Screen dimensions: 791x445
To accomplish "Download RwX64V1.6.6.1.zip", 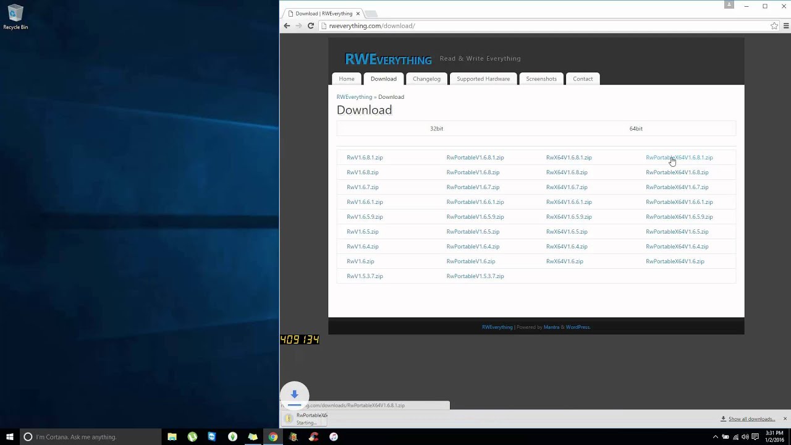I will coord(569,202).
